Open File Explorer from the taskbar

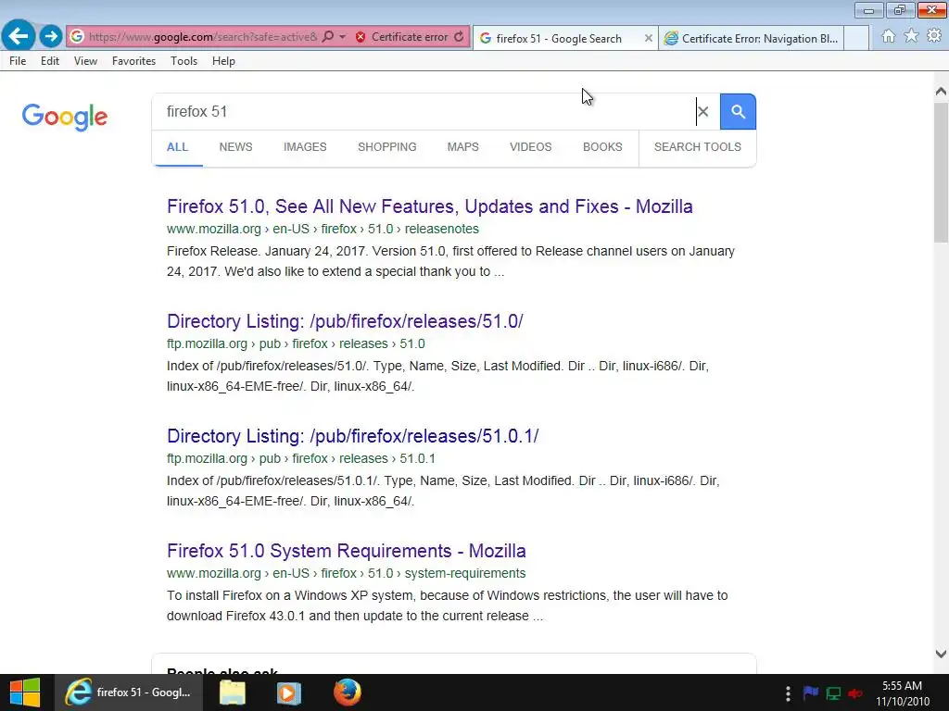click(x=232, y=692)
